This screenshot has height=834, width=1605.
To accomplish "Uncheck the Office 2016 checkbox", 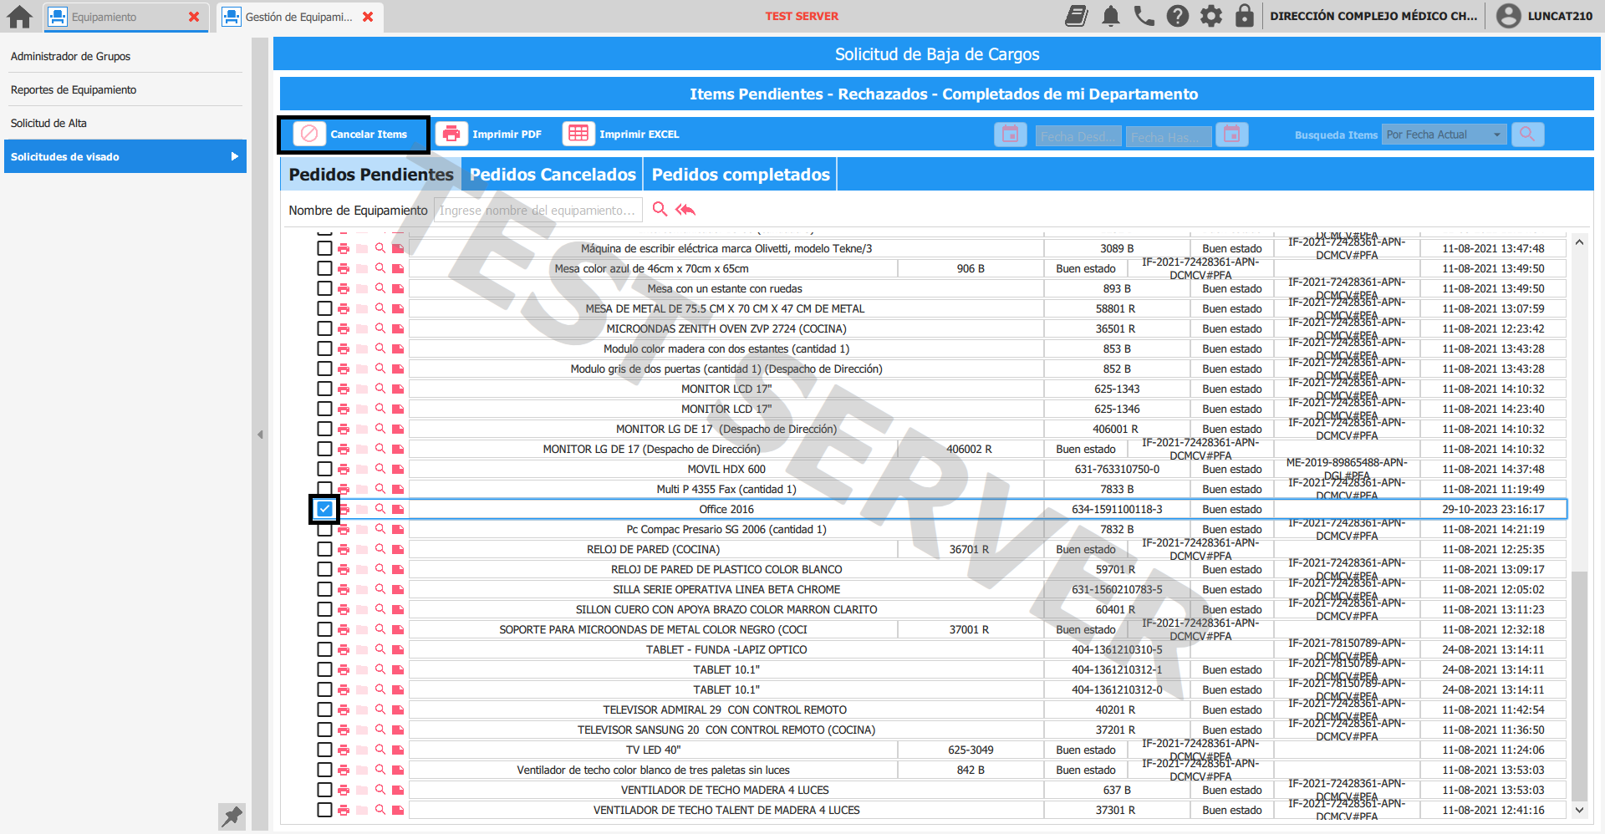I will click(x=324, y=509).
